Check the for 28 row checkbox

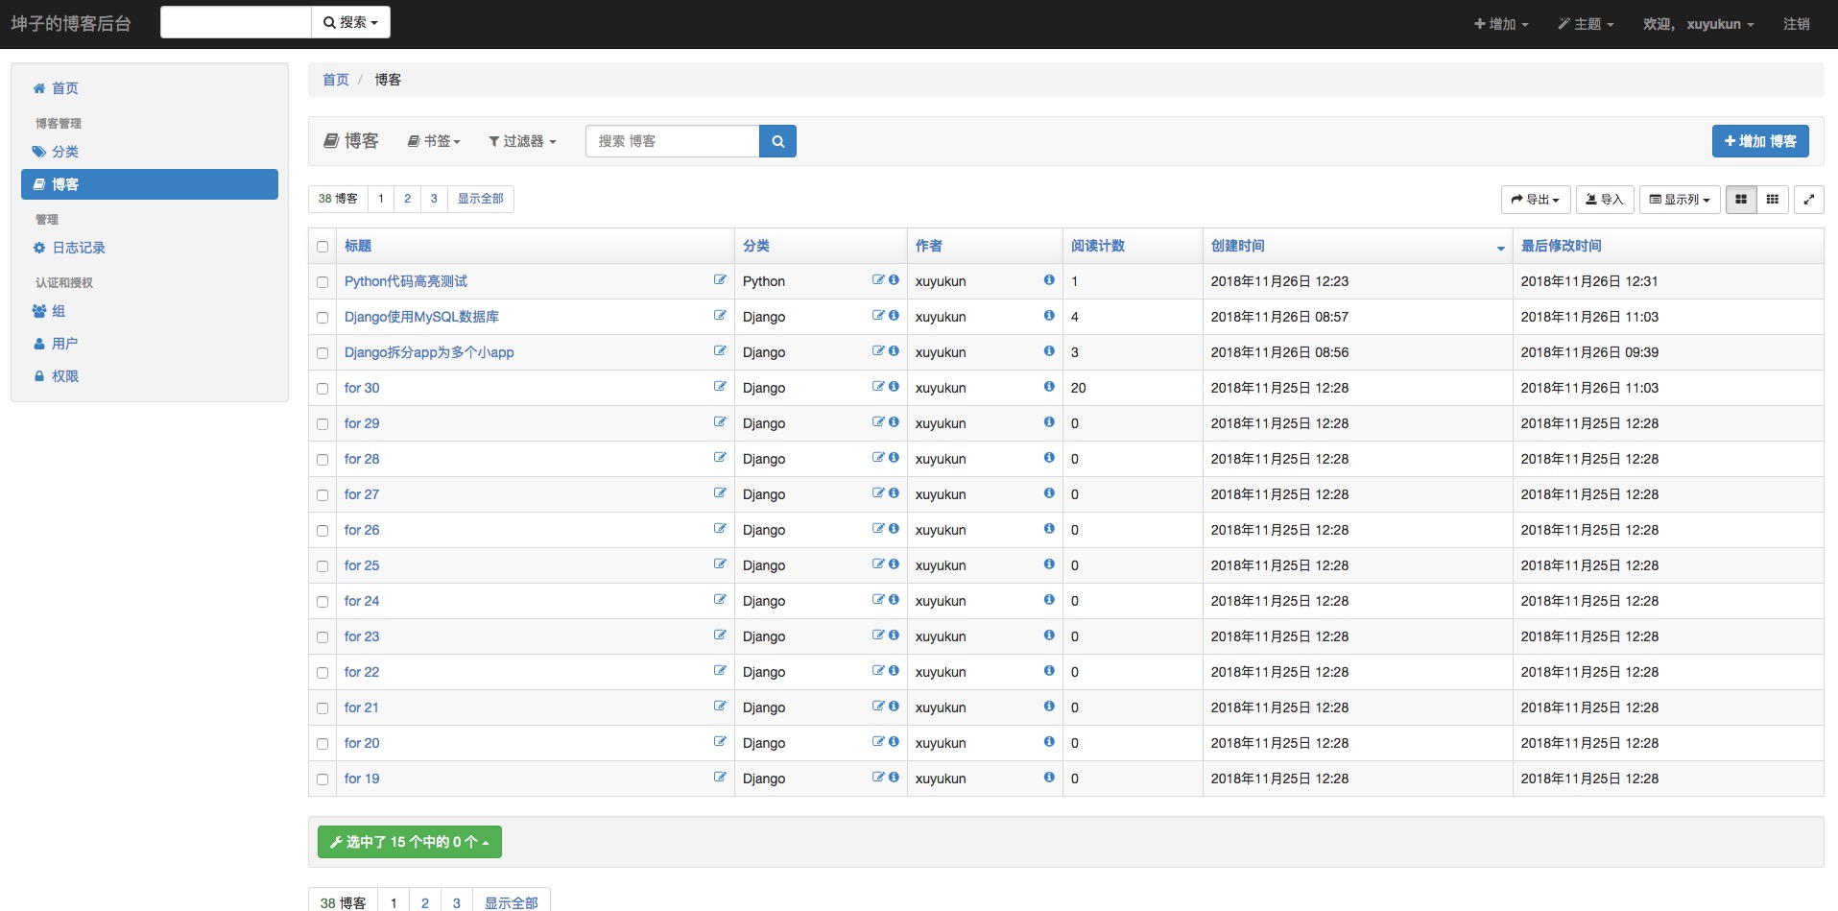pos(322,460)
